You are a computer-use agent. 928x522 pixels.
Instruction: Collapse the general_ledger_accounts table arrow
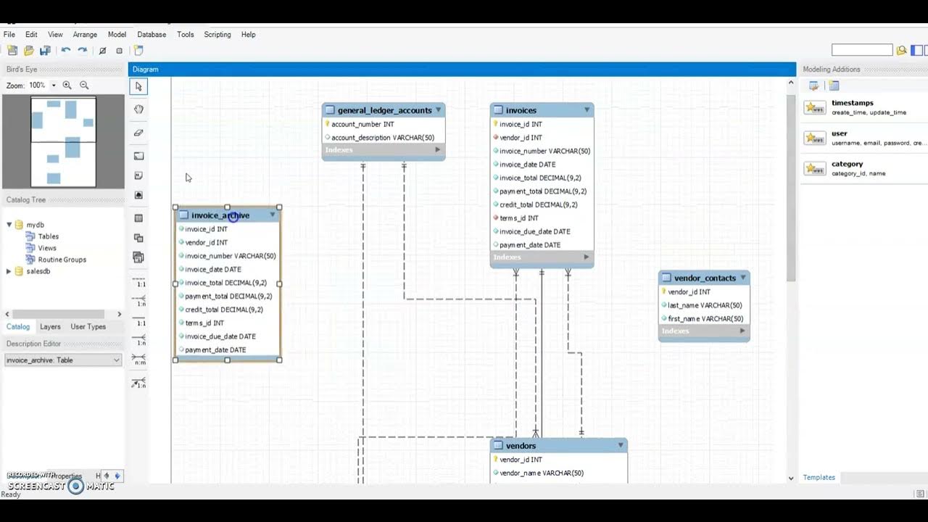437,110
